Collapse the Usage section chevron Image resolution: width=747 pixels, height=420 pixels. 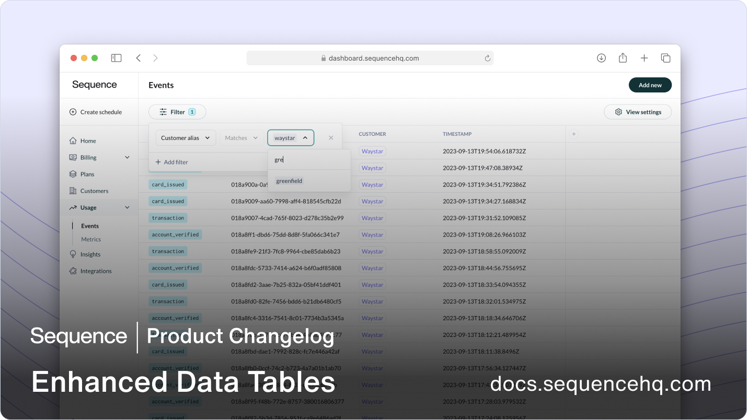coord(128,207)
